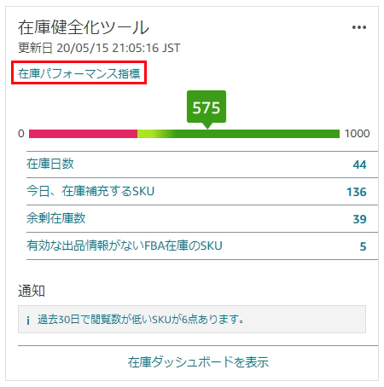Open the three-dot options menu
The width and height of the screenshot is (384, 387).
coord(359,27)
